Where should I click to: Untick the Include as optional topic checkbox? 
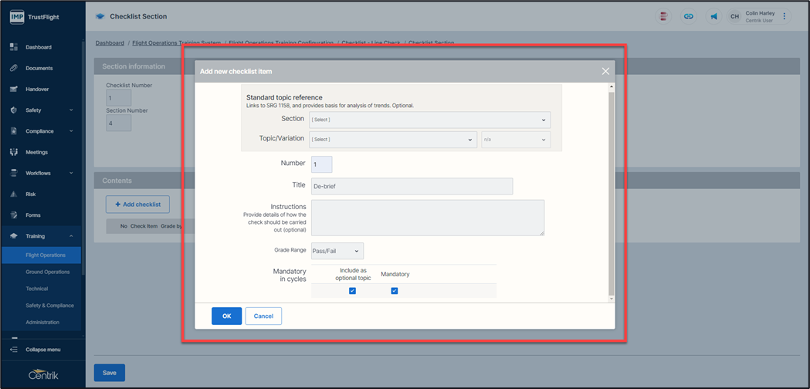tap(352, 291)
